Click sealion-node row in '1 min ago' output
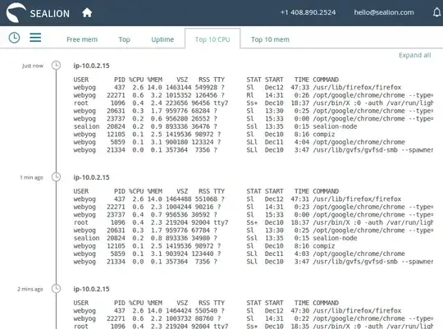 click(x=215, y=238)
